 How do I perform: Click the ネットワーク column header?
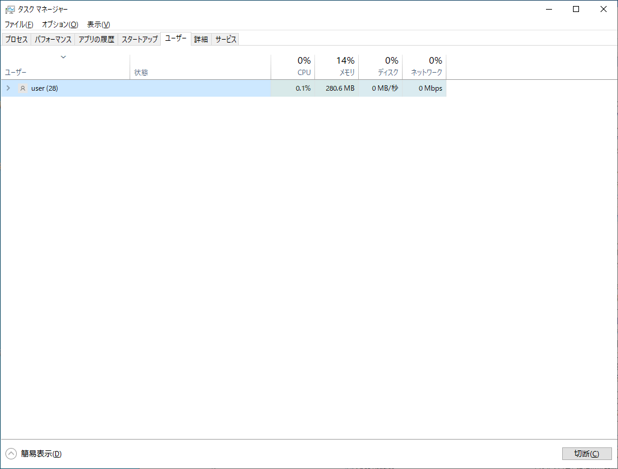pyautogui.click(x=424, y=67)
